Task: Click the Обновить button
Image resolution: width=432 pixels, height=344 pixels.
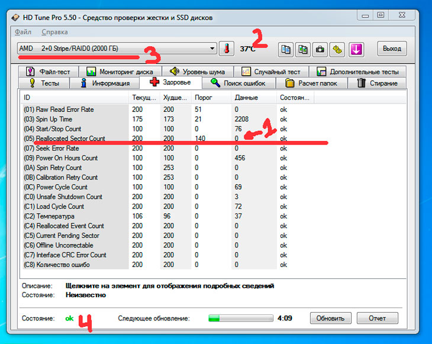Action: pos(330,319)
